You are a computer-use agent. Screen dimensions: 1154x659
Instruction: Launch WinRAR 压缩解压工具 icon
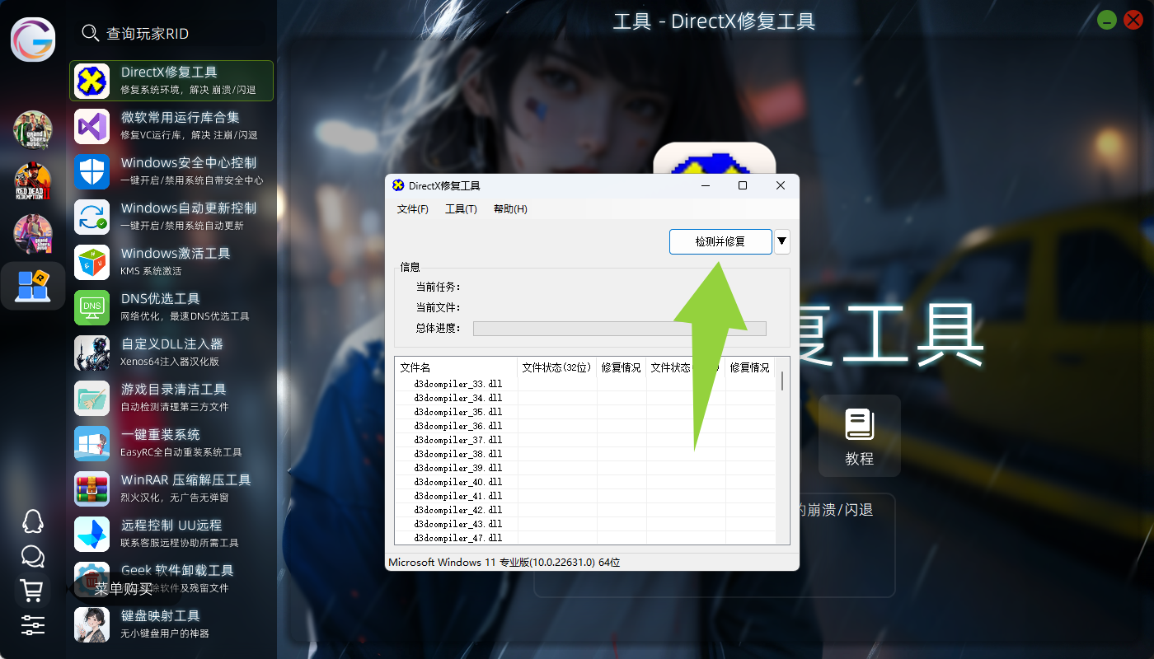[x=92, y=488]
